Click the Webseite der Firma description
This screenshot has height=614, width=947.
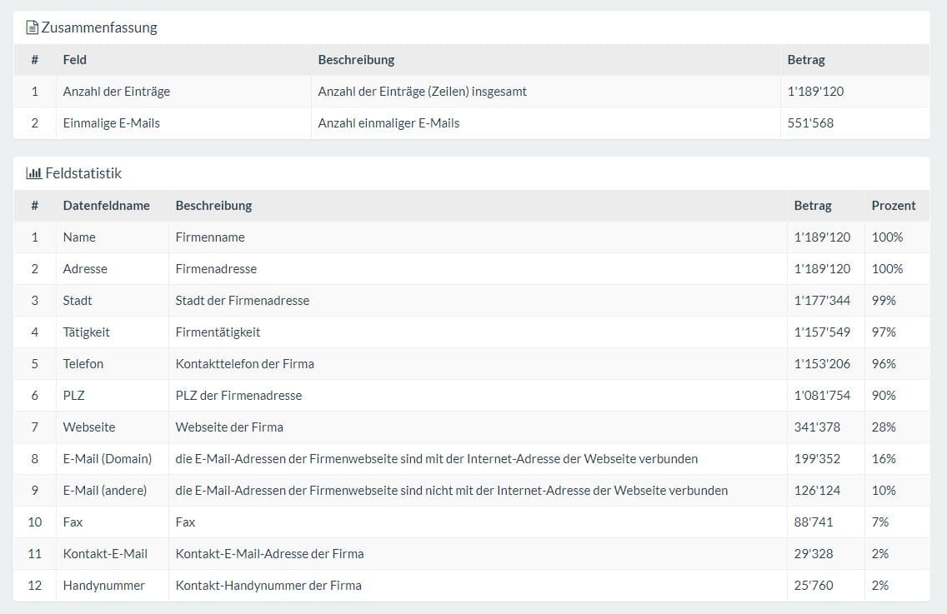229,427
